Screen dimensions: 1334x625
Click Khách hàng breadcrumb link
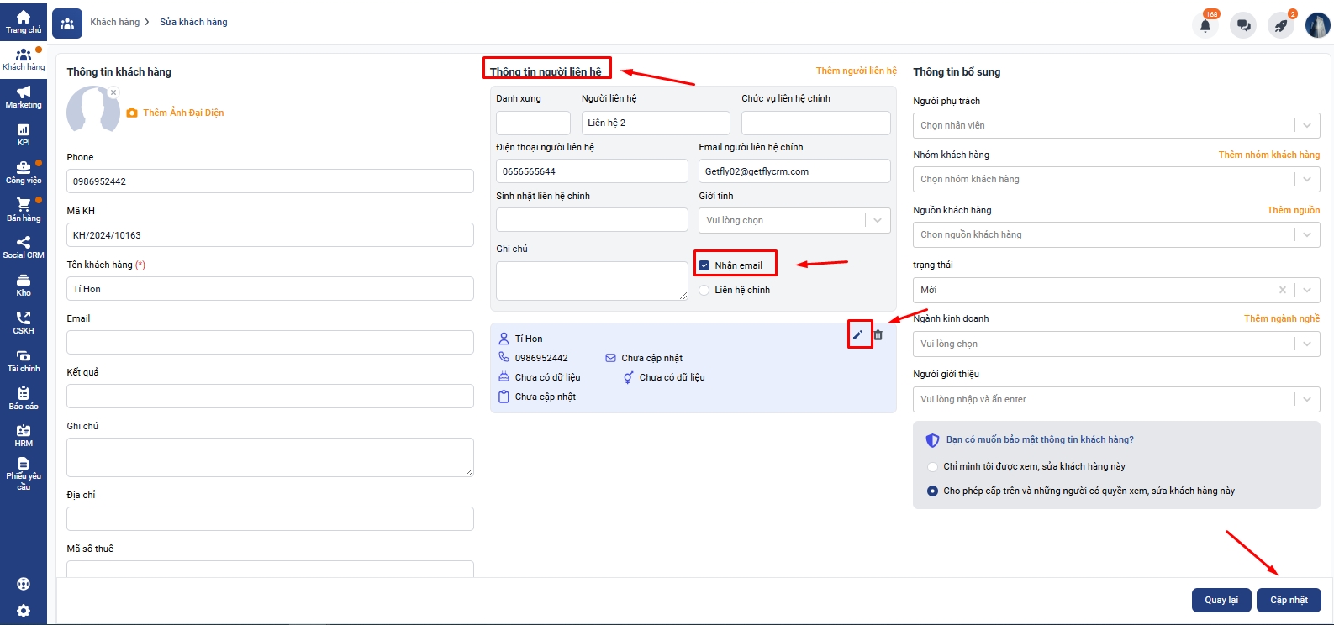115,22
